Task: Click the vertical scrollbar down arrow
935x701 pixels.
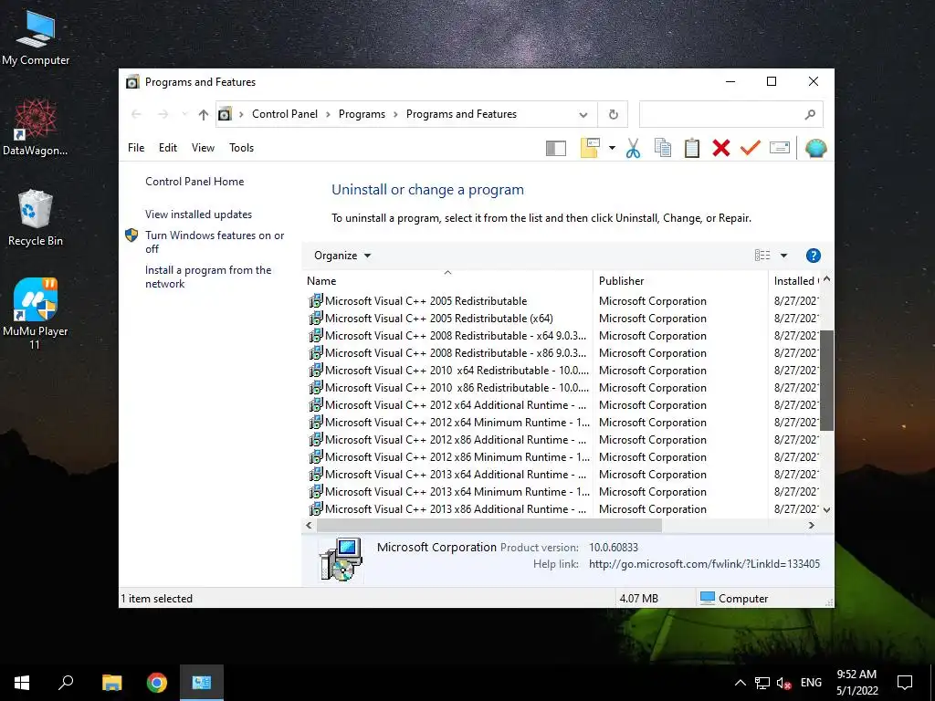Action: point(826,509)
